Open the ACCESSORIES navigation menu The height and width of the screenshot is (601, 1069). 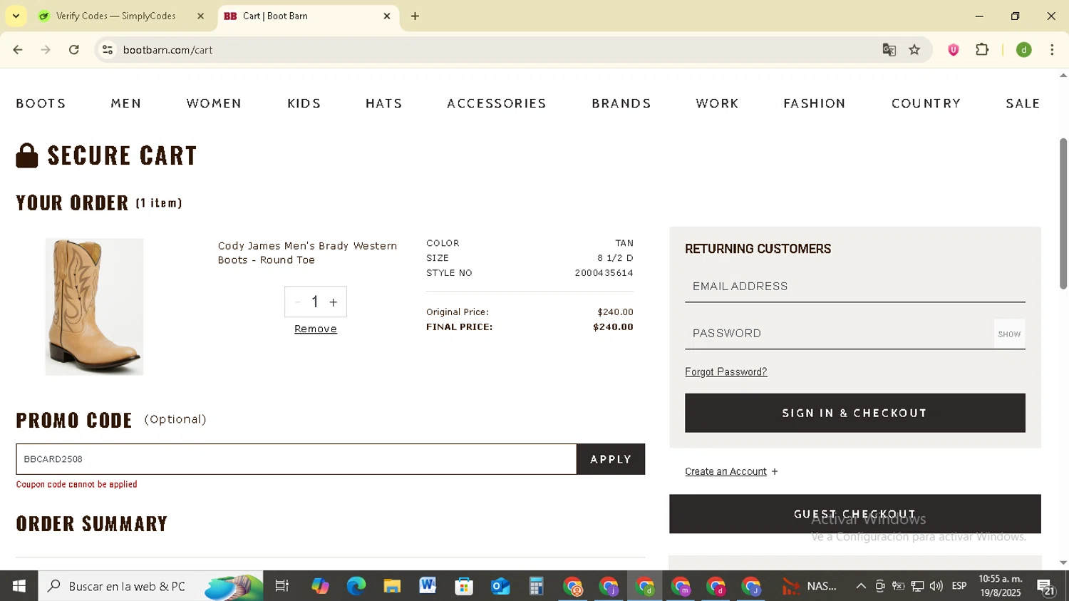pyautogui.click(x=497, y=103)
